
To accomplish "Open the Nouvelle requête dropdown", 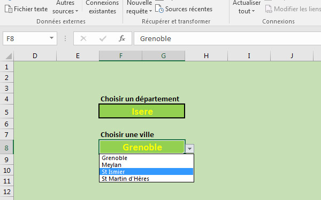I will click(139, 7).
